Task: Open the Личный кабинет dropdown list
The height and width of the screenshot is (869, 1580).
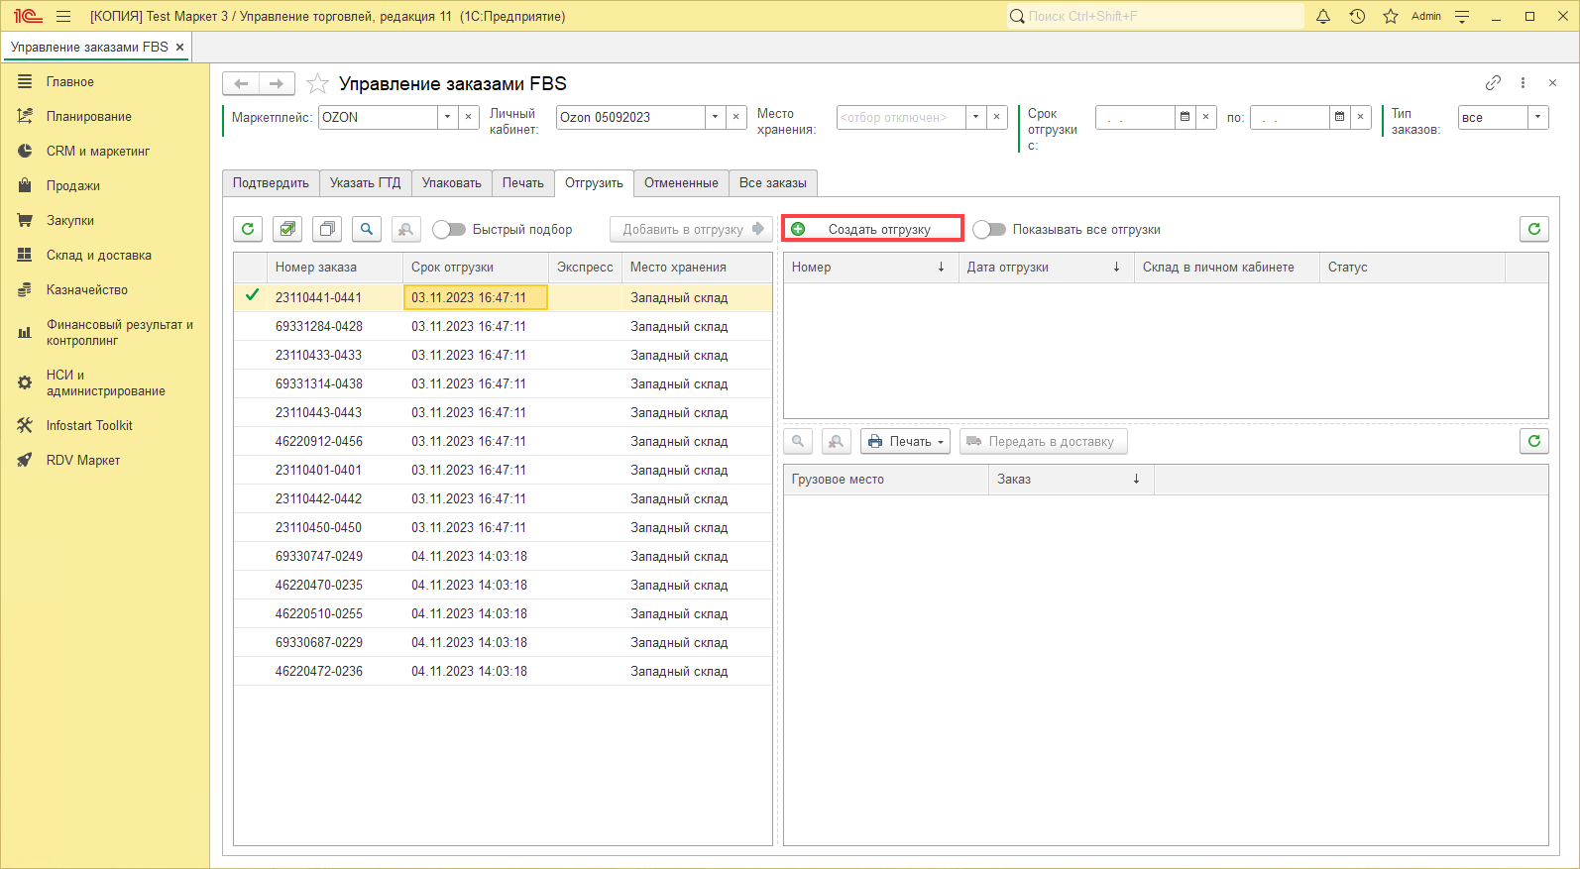Action: (715, 117)
